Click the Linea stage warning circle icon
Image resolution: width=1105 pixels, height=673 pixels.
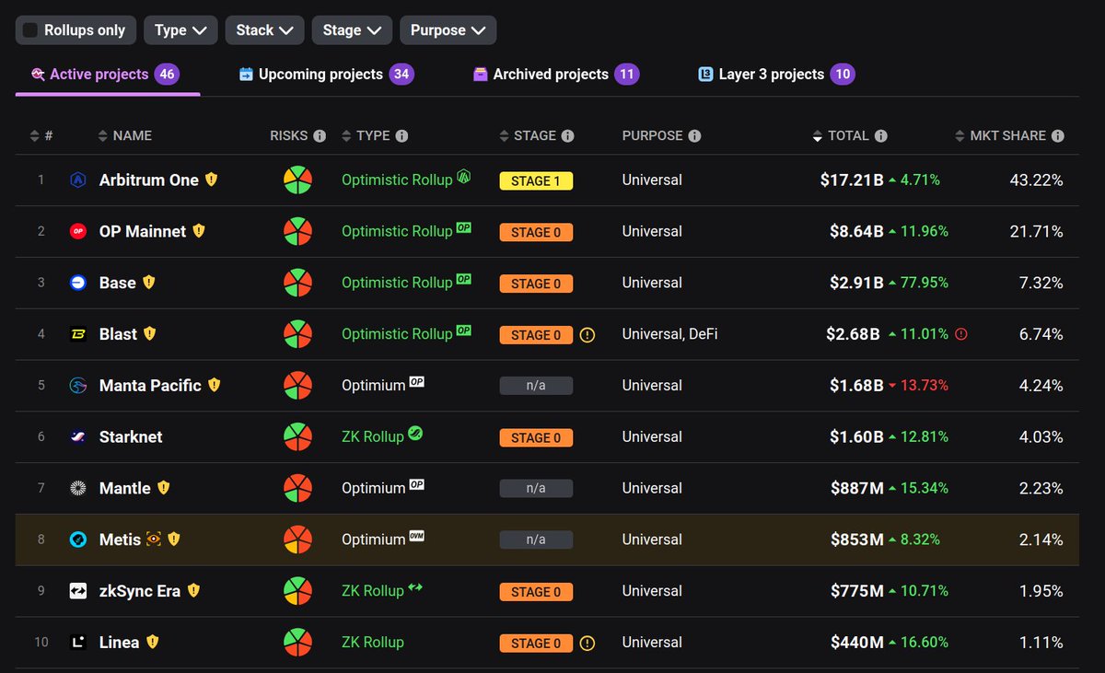click(587, 644)
